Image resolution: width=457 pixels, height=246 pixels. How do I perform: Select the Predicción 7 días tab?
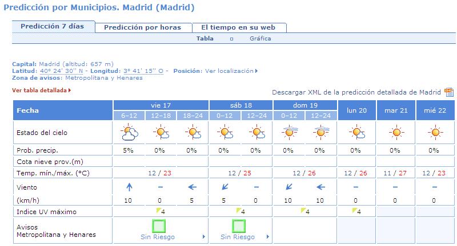tap(53, 26)
